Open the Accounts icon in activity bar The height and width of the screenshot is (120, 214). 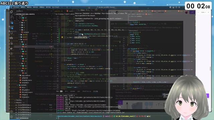(x=11, y=112)
